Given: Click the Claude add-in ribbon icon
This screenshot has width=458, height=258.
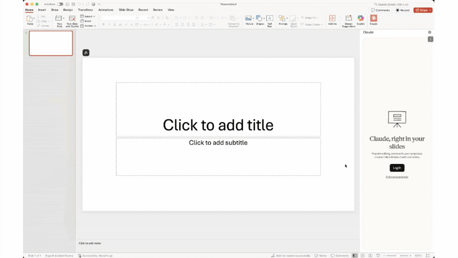Looking at the screenshot, I should (373, 19).
